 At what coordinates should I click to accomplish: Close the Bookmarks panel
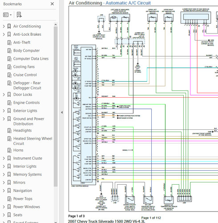click(52, 4)
